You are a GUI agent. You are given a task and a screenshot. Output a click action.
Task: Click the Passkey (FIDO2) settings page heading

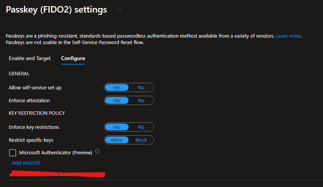click(x=56, y=10)
